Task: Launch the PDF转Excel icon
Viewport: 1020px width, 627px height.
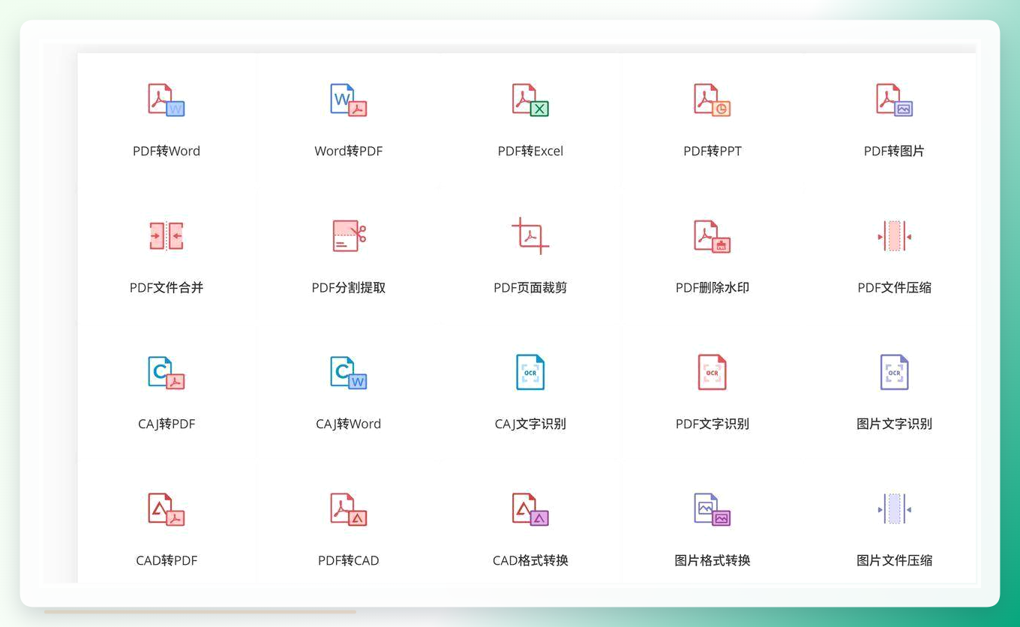Action: pyautogui.click(x=530, y=100)
